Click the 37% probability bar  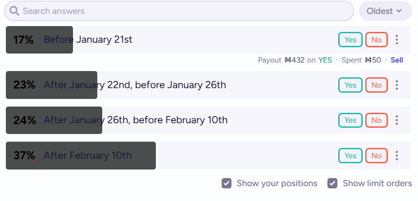coord(81,156)
